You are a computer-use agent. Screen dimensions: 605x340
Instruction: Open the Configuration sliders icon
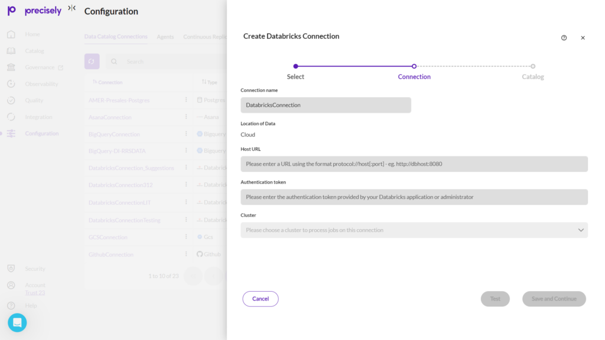tap(11, 133)
